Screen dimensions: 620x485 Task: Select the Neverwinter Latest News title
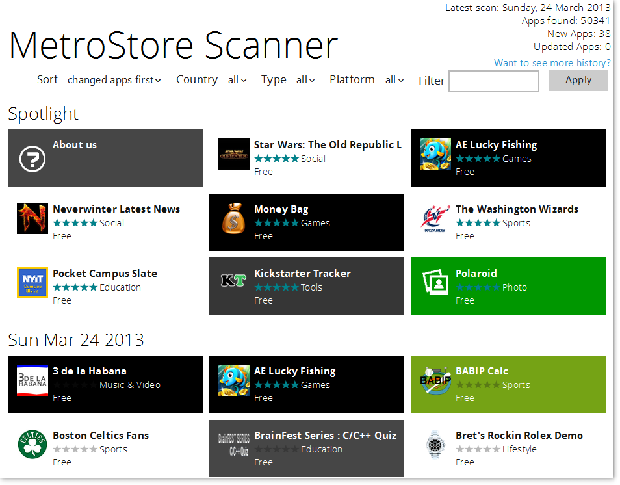coord(116,209)
